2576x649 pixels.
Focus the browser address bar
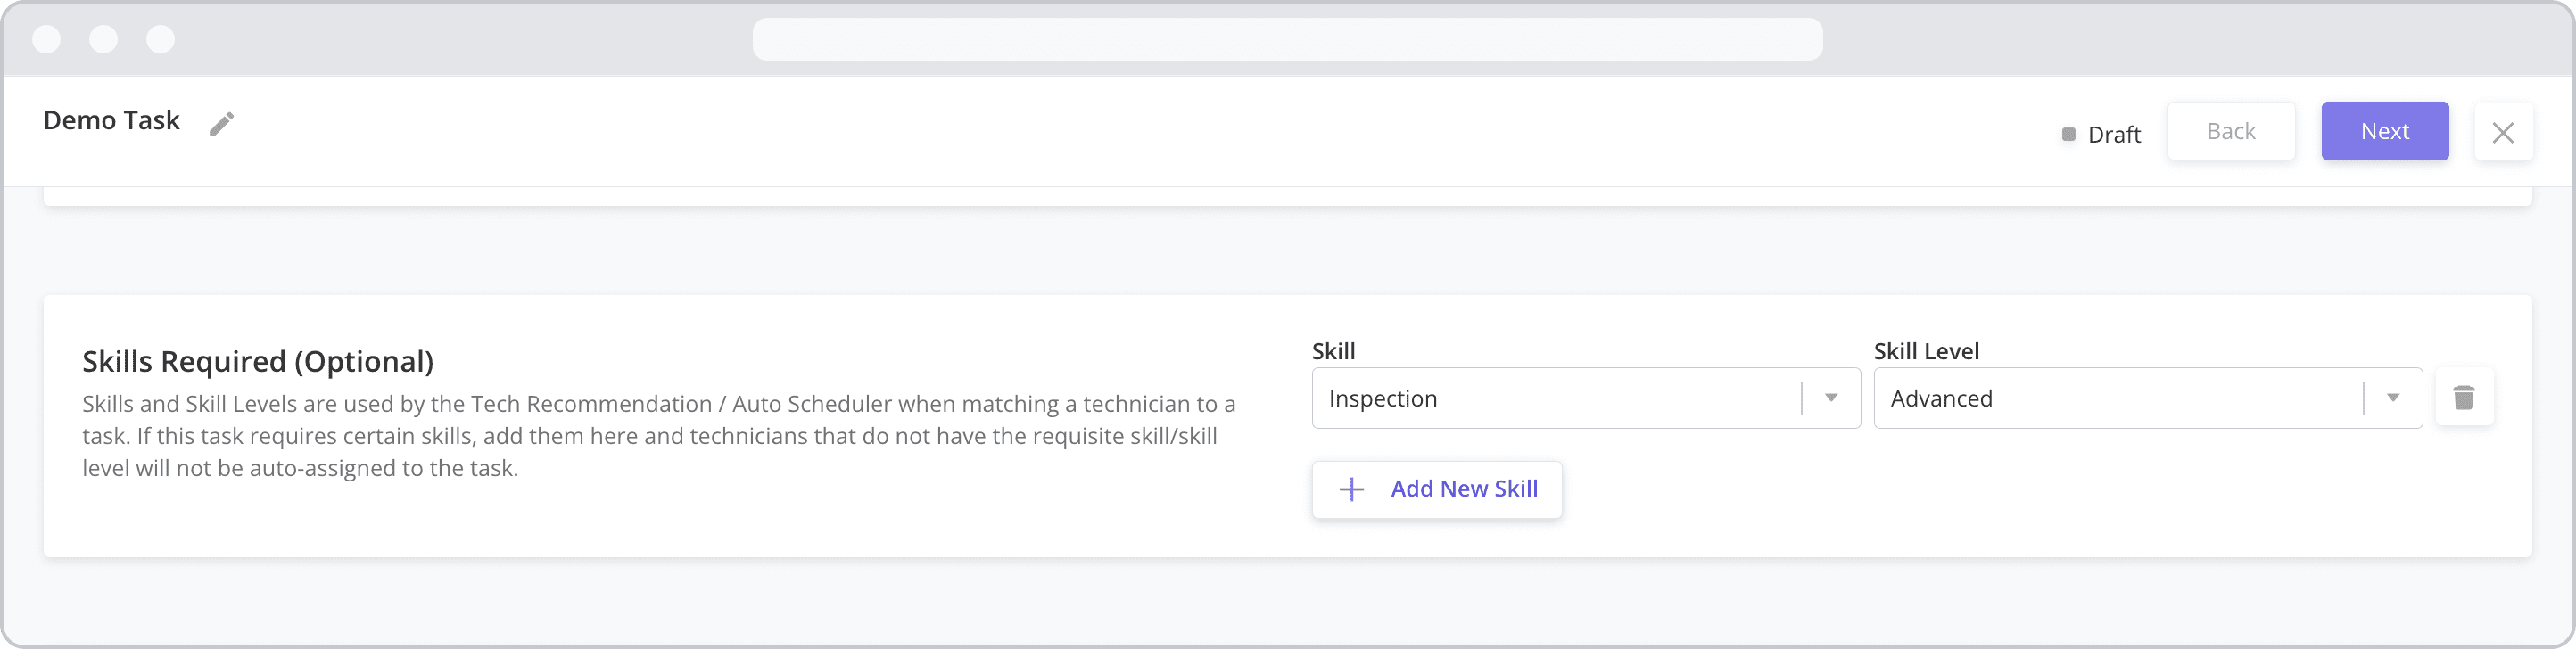click(1287, 39)
